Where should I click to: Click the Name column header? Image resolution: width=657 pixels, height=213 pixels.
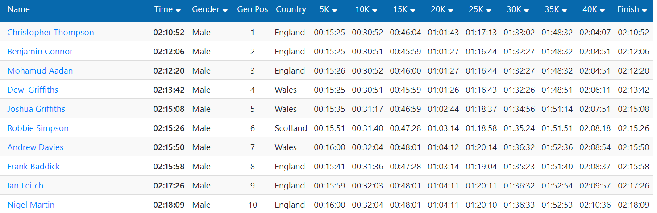tap(19, 9)
